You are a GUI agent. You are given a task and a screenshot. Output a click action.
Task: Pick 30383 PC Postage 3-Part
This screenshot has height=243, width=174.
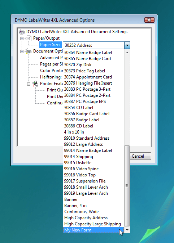point(93,89)
